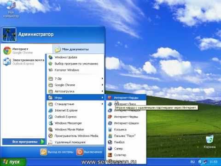221x166 pixels.
Task: Start Пасьянс "Паук" game
Action: coord(126,136)
